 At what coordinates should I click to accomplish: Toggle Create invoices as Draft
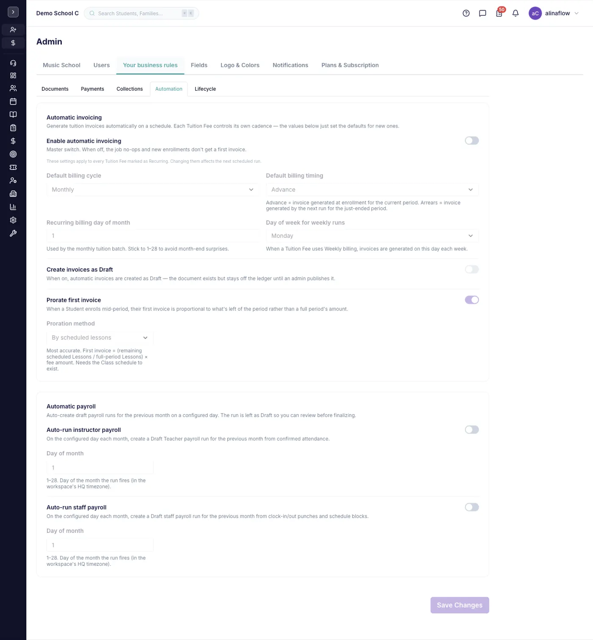472,270
